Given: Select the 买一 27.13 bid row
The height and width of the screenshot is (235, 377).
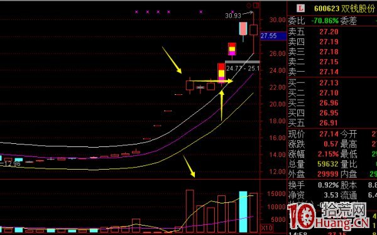Looking at the screenshot, I should pos(332,83).
